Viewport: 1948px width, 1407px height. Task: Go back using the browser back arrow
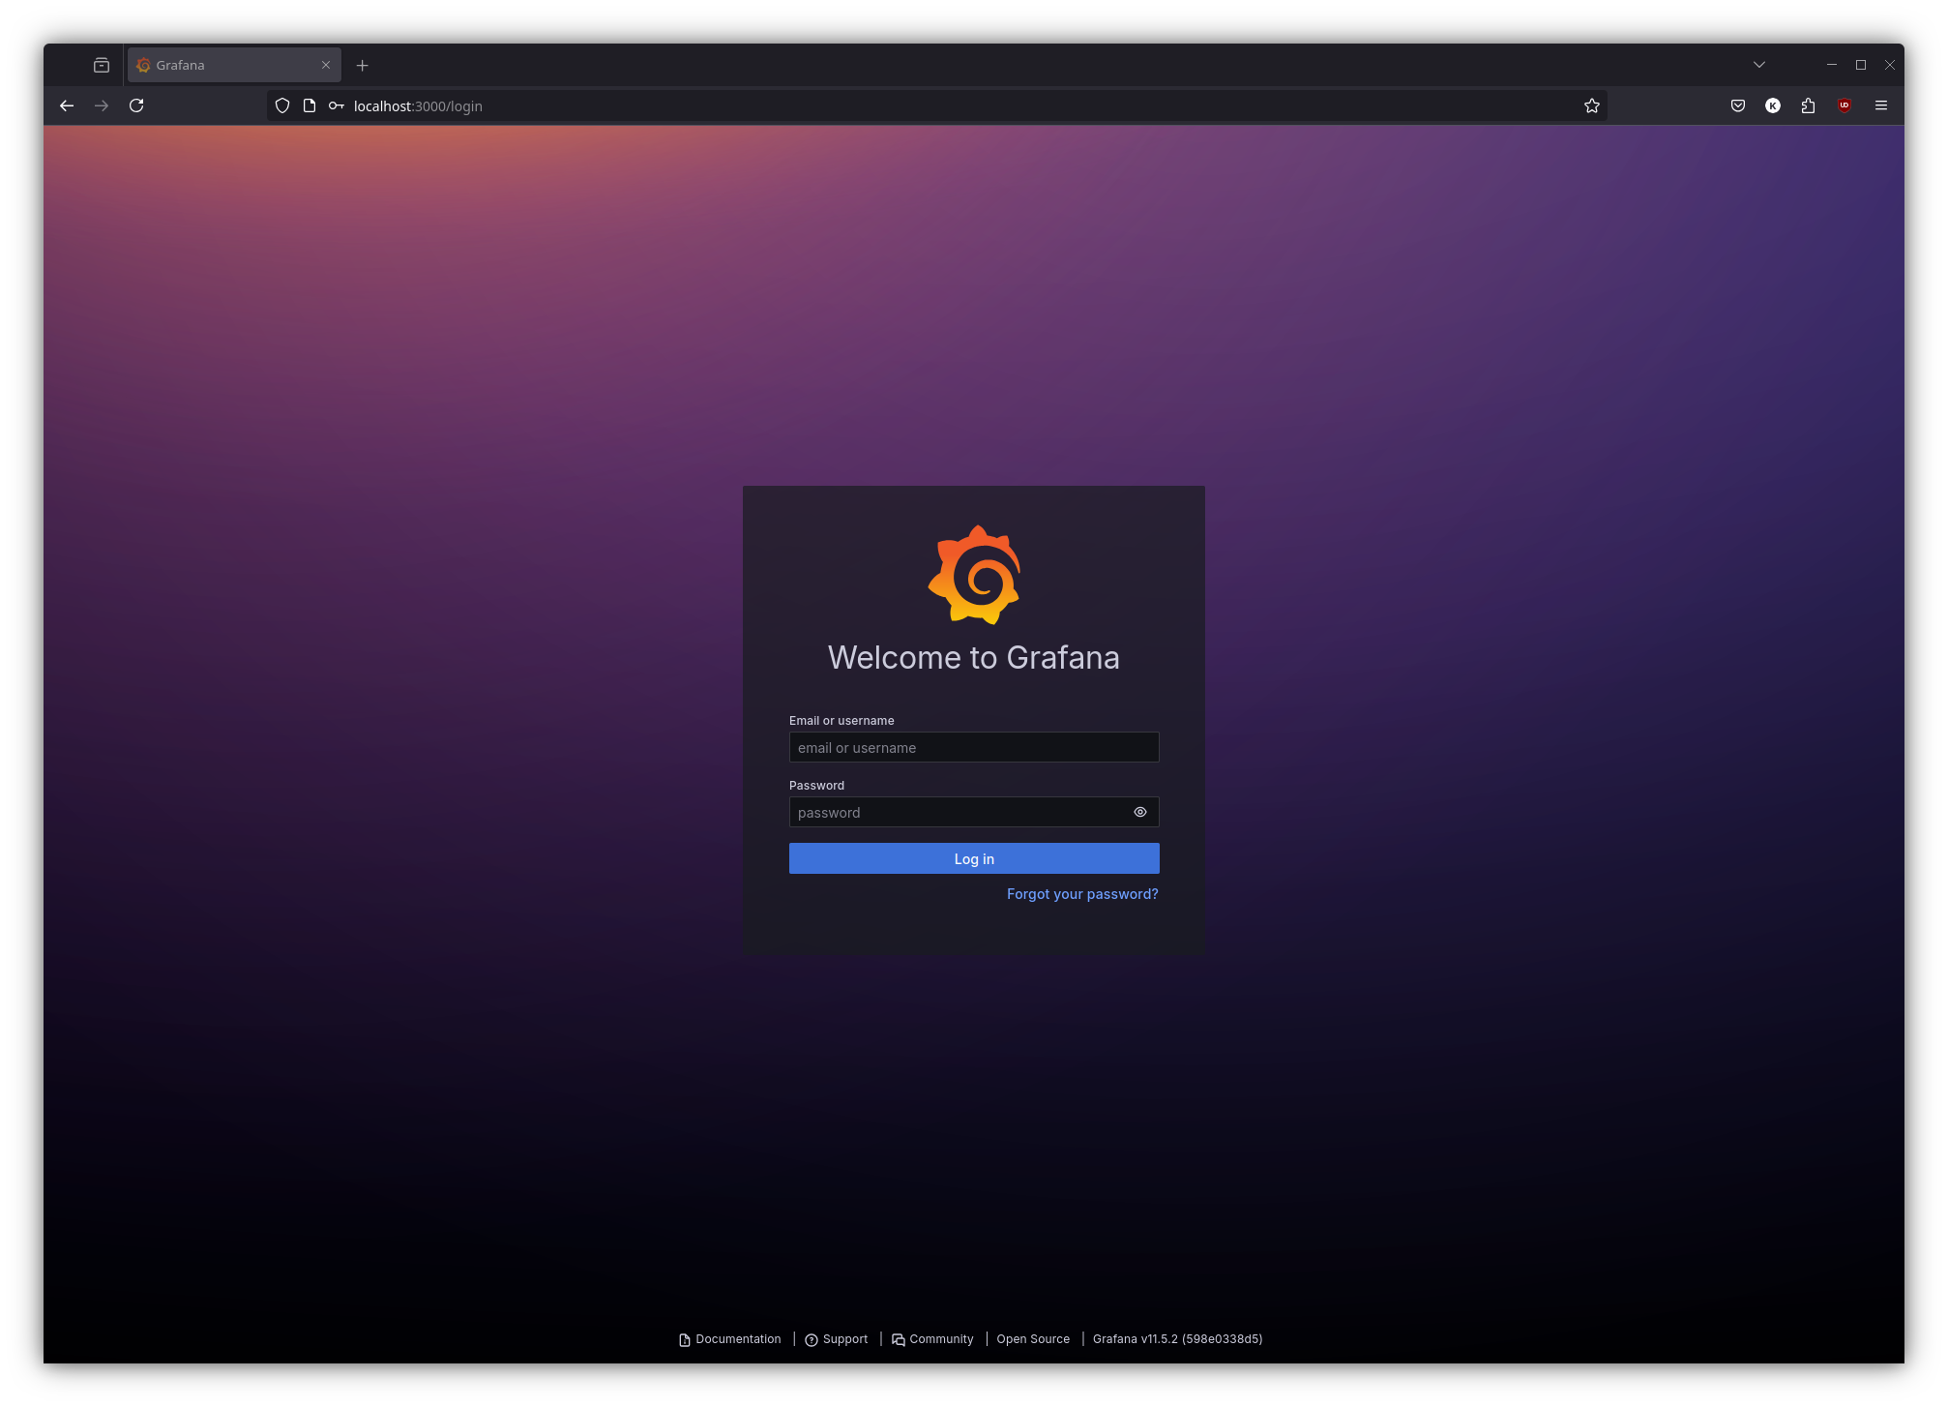click(67, 105)
